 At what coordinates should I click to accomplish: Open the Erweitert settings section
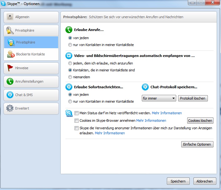click(31, 109)
